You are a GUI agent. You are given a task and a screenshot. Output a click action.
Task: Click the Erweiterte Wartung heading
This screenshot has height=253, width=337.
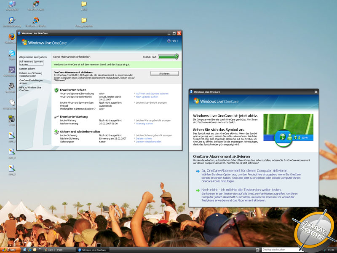tap(74, 117)
